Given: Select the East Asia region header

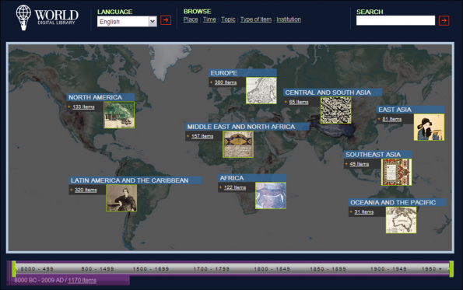Looking at the screenshot, I should [x=410, y=110].
